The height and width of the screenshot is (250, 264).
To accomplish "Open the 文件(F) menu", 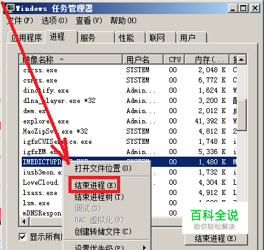I will pyautogui.click(x=20, y=20).
